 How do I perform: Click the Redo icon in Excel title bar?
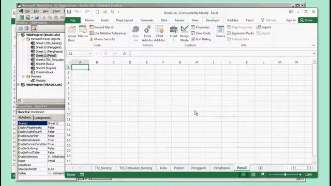(x=87, y=12)
